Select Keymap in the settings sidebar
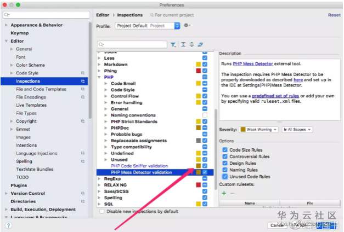 click(x=20, y=33)
